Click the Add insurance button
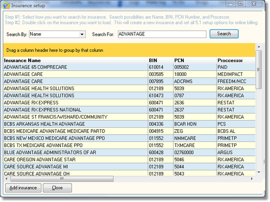This screenshot has height=202, width=270. [23, 188]
